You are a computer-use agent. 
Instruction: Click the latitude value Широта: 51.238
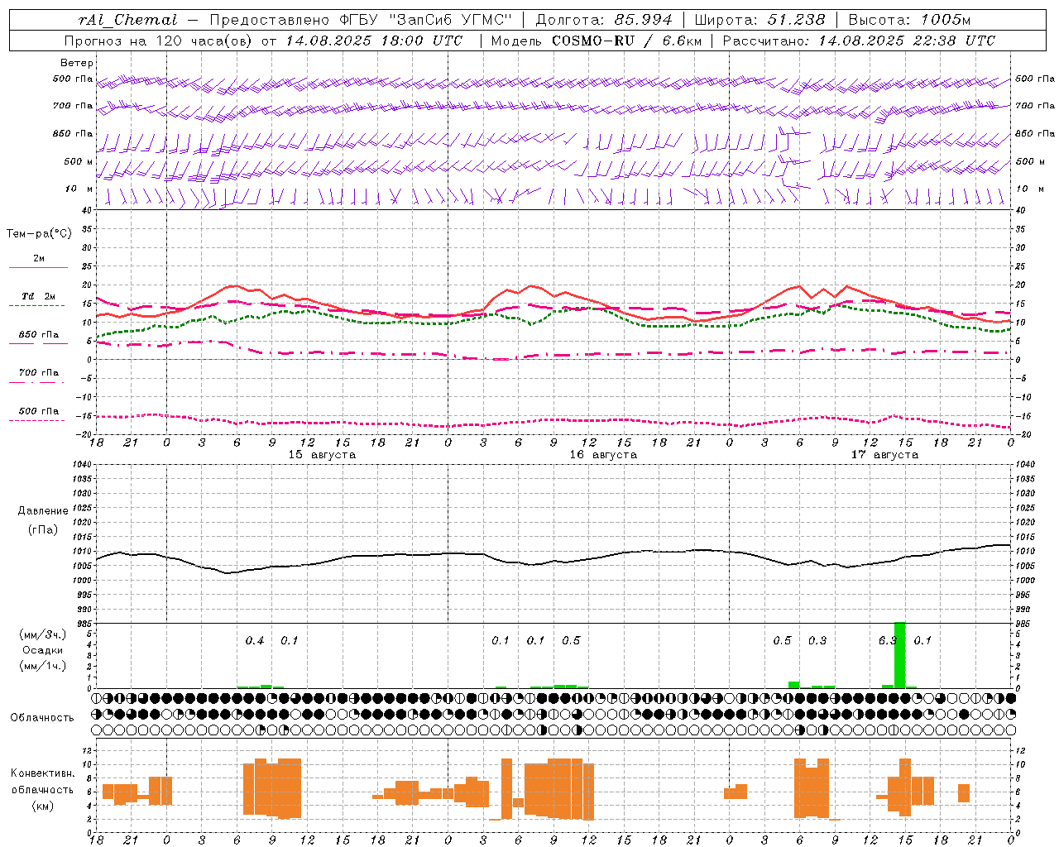(760, 20)
